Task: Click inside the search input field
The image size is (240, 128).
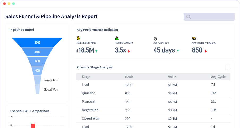Action: point(212,17)
